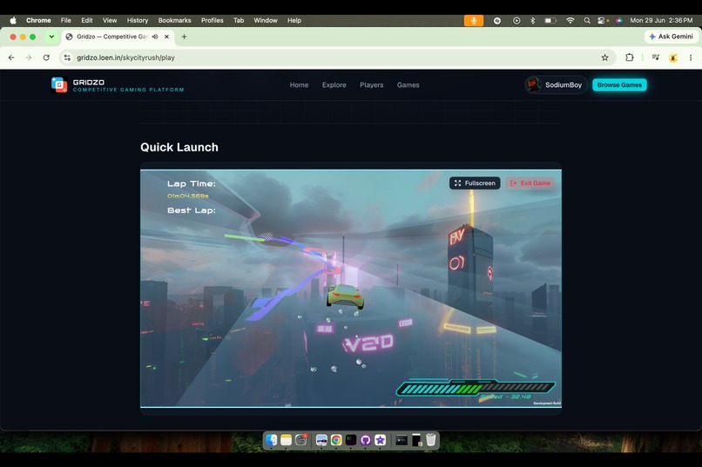
Task: Check the battery status icon
Action: [550, 21]
